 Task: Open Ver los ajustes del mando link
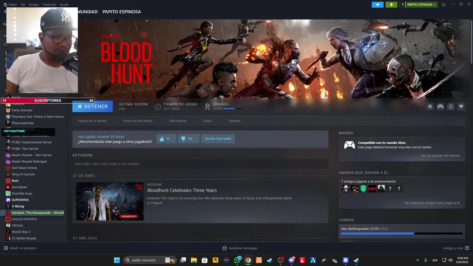pyautogui.click(x=440, y=156)
